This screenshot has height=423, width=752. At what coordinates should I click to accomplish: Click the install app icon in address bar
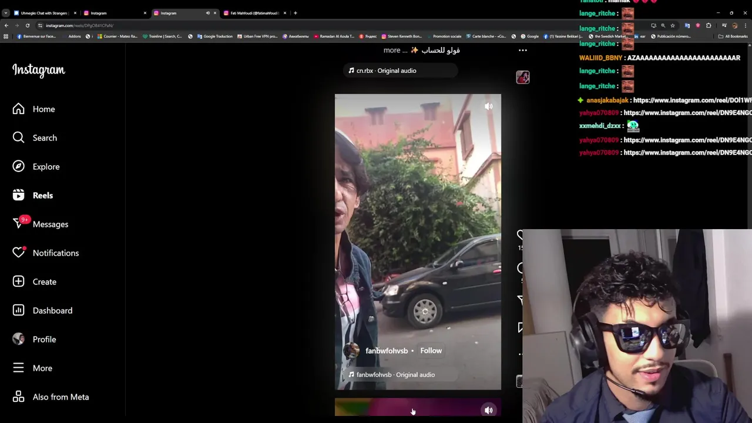(x=653, y=25)
